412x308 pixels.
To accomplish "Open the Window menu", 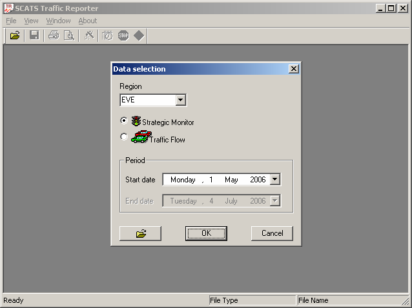I will tap(58, 21).
